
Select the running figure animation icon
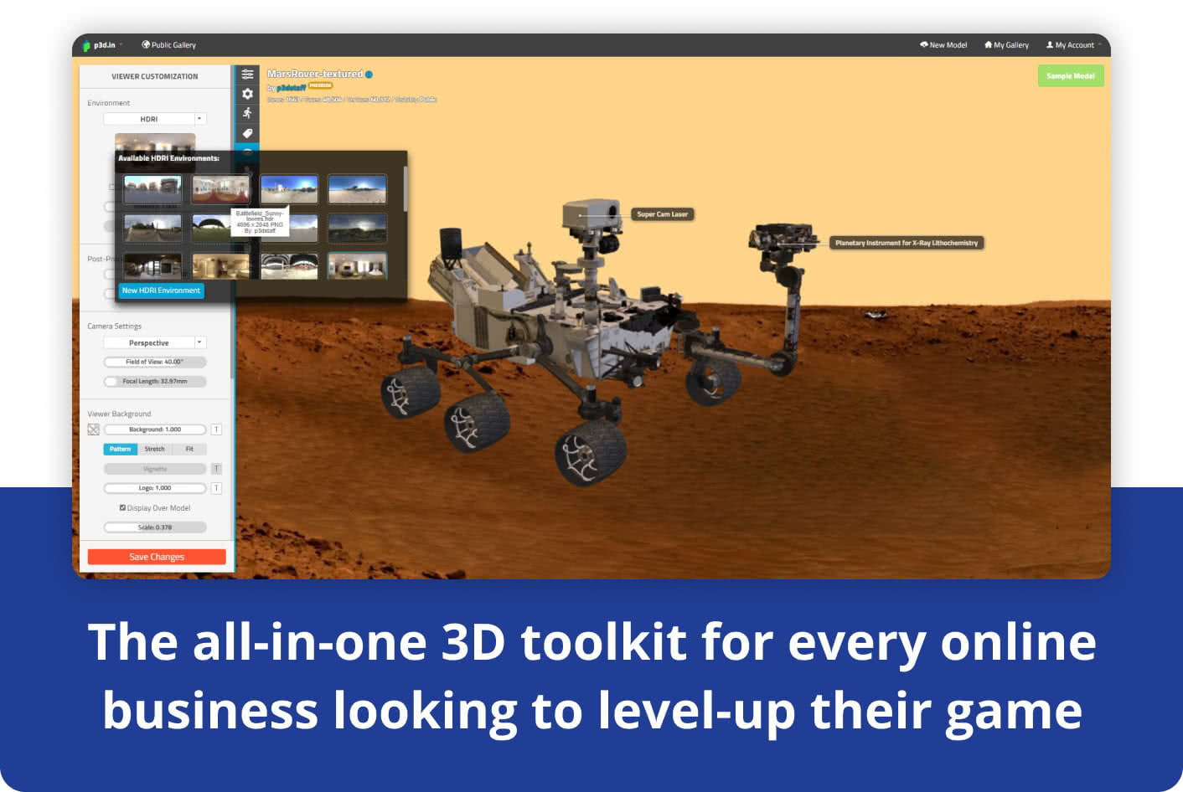(247, 113)
